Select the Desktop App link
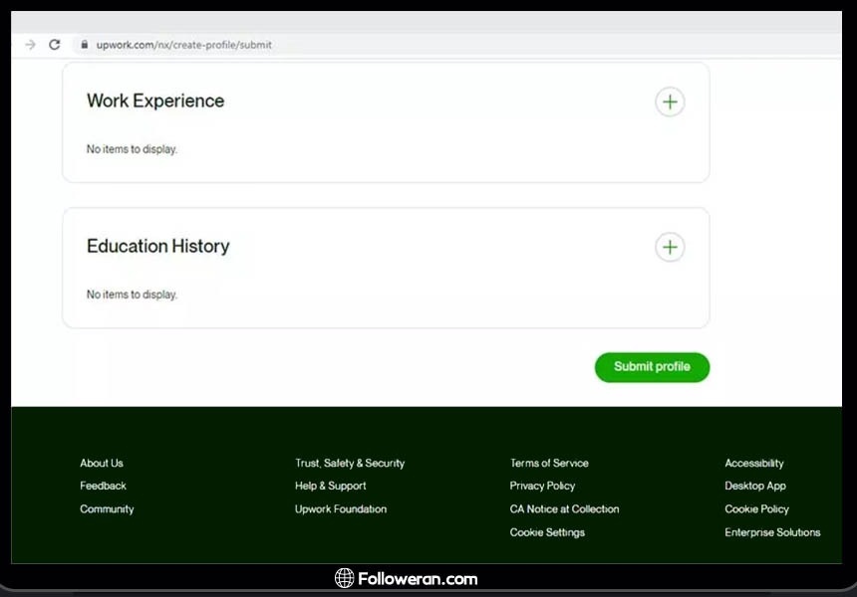857x597 pixels. 755,486
